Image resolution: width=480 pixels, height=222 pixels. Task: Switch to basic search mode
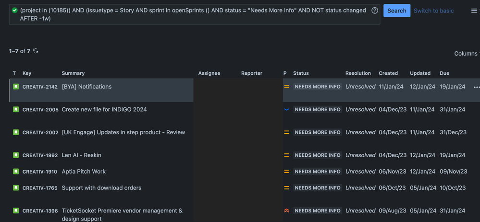[x=433, y=11]
